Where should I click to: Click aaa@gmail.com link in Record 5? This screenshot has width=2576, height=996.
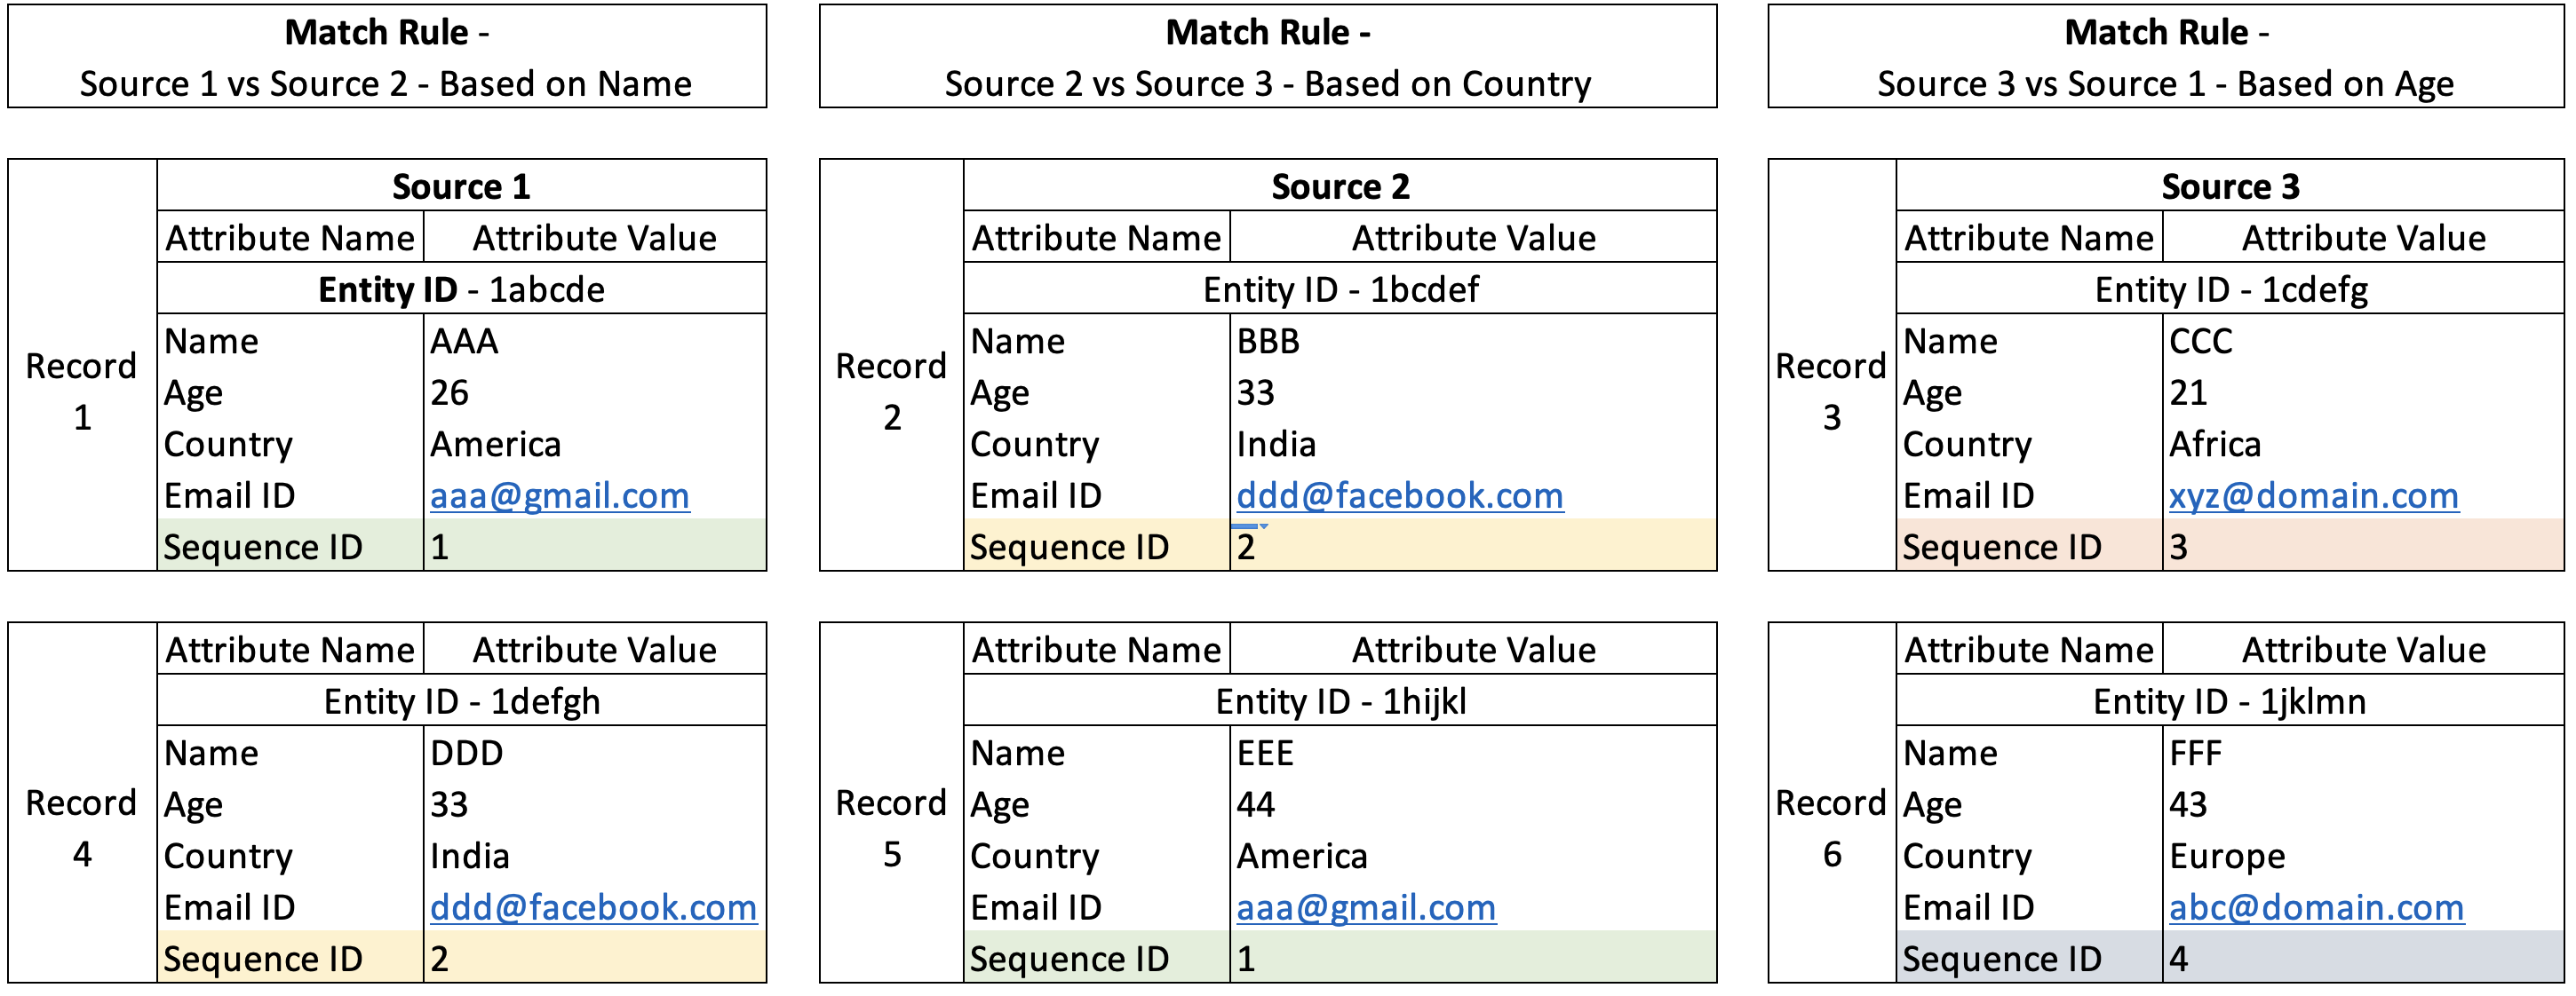click(x=1365, y=907)
